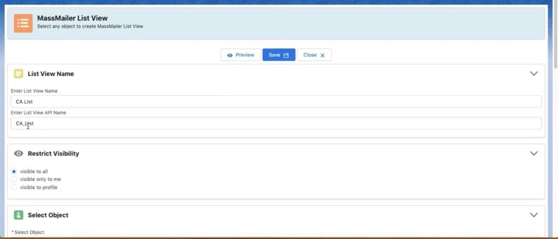Click the Select Object section heading
558x239 pixels.
48,215
